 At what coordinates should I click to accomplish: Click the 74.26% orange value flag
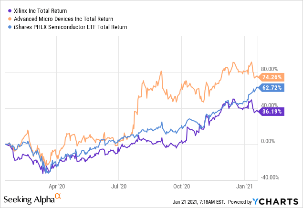pyautogui.click(x=271, y=77)
